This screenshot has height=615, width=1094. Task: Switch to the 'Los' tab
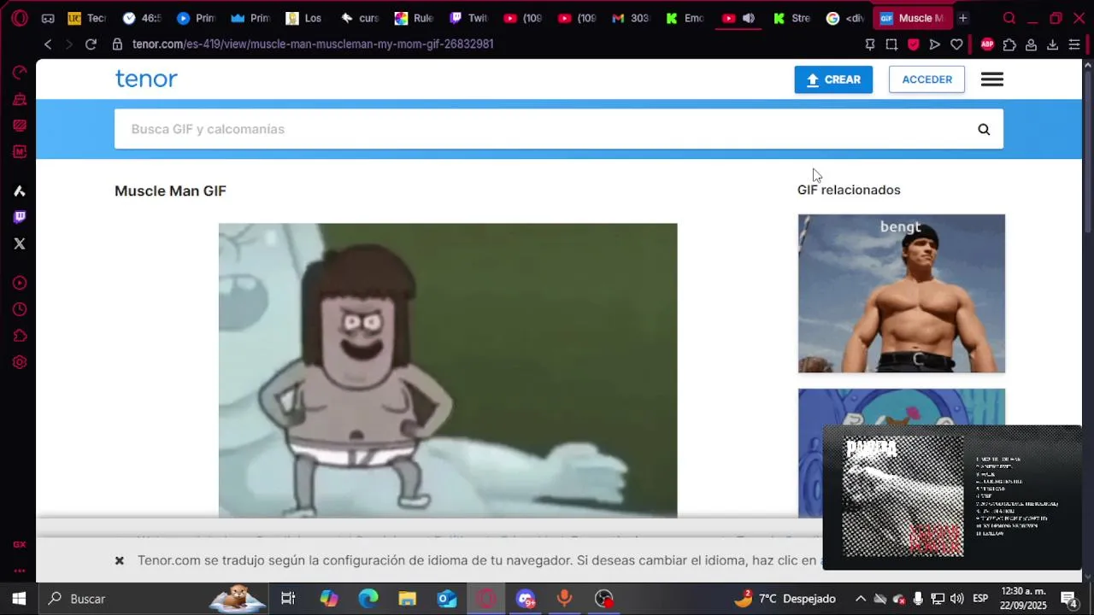pyautogui.click(x=305, y=18)
